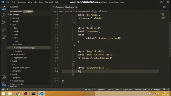Click Ln 24, Col 15 status item
This screenshot has height=96, width=171.
[90, 90]
